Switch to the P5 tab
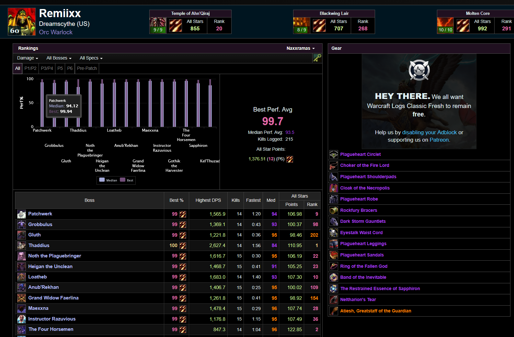The height and width of the screenshot is (337, 514). pos(60,68)
